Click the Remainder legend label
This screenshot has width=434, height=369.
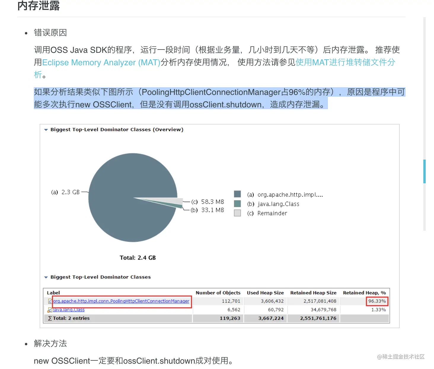[x=272, y=213]
